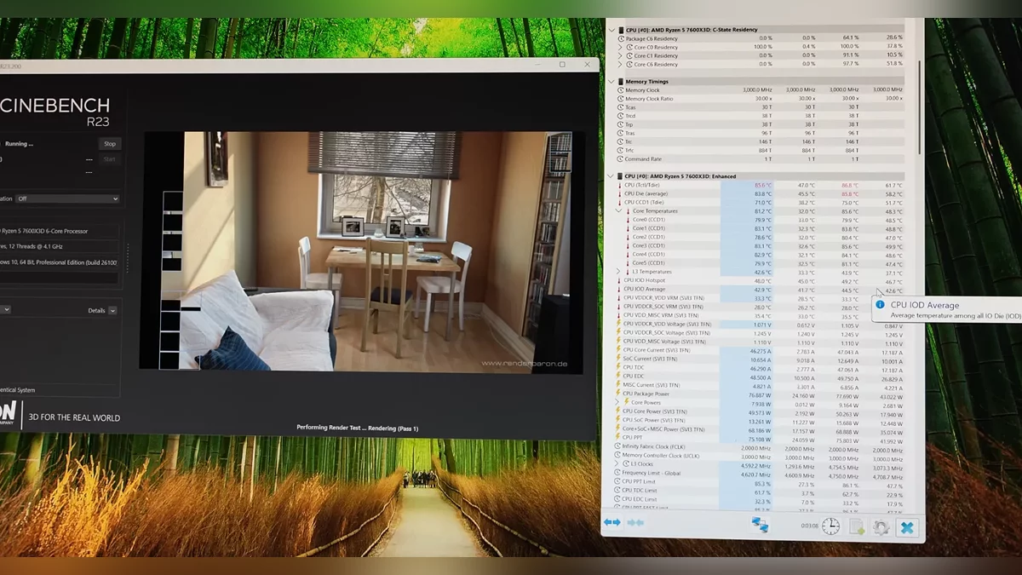Click the clock icon of Memory Clock row

(619, 90)
